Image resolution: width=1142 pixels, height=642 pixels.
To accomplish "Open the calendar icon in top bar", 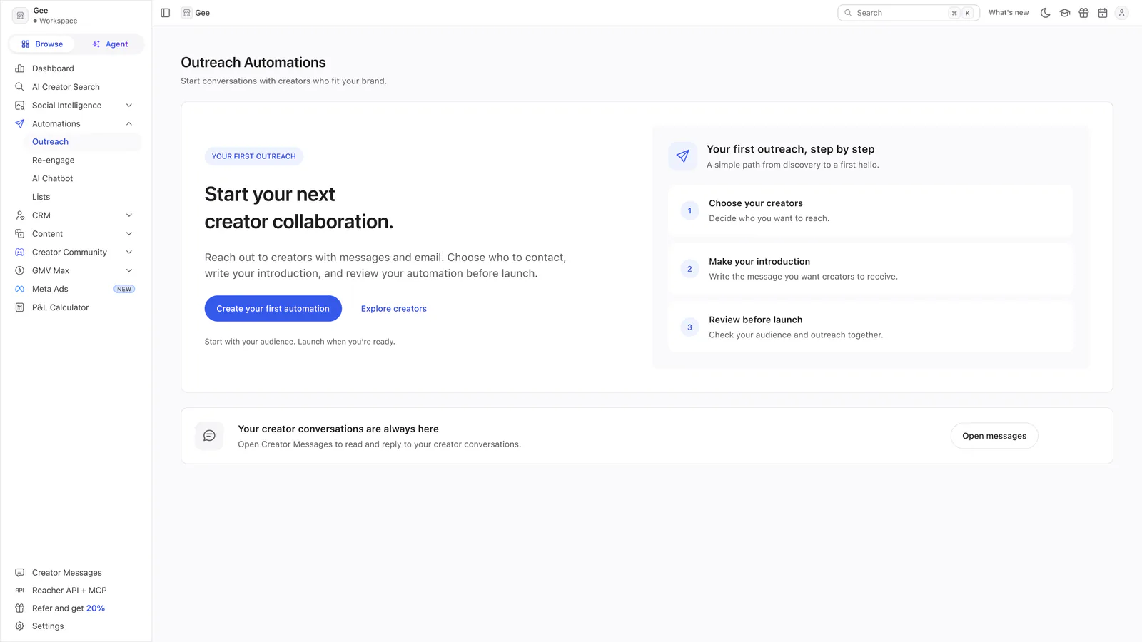I will (x=1103, y=13).
